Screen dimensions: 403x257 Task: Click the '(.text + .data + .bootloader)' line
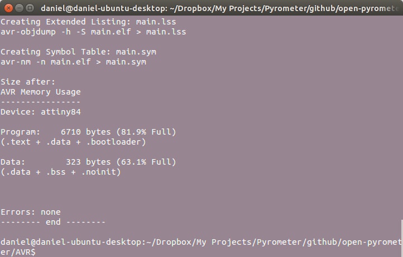click(x=73, y=142)
